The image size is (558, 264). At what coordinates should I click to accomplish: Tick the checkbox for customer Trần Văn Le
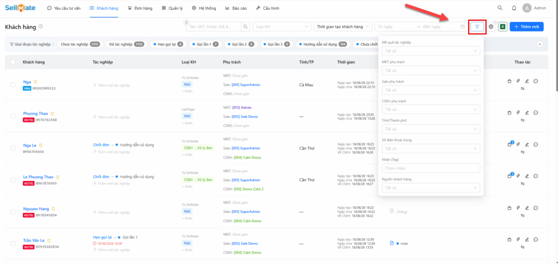point(13,243)
